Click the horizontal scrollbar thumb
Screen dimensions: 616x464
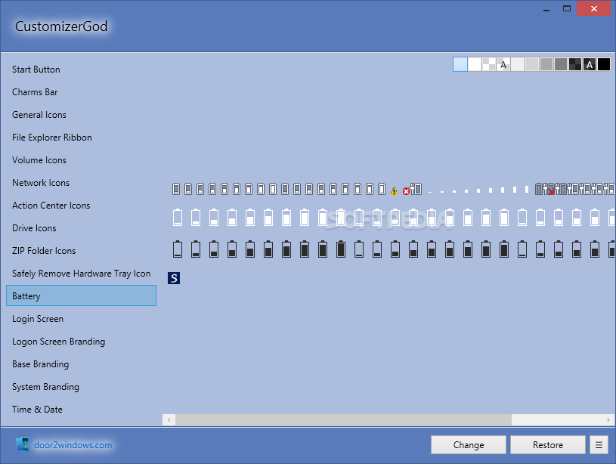coord(343,419)
